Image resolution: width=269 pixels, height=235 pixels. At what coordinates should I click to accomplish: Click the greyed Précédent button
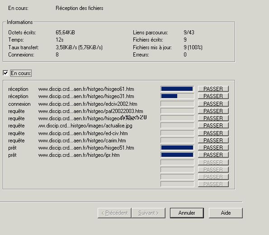click(x=114, y=213)
